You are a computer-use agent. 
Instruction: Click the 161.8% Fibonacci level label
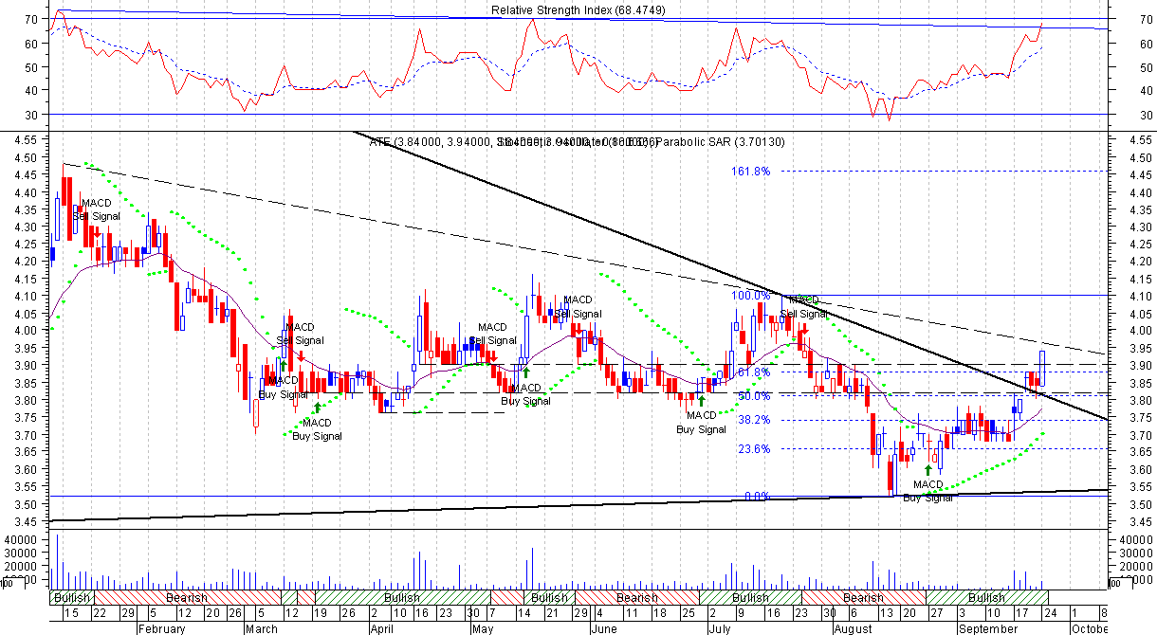[x=750, y=172]
